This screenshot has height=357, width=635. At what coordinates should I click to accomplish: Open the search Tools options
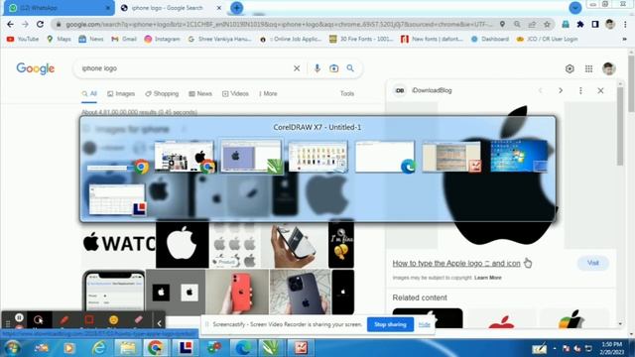coord(347,93)
